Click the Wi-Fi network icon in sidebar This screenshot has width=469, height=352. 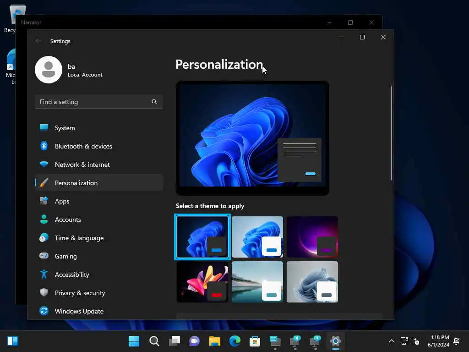pyautogui.click(x=44, y=164)
